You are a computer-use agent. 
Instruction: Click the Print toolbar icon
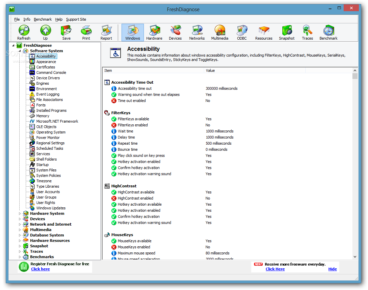pyautogui.click(x=86, y=33)
